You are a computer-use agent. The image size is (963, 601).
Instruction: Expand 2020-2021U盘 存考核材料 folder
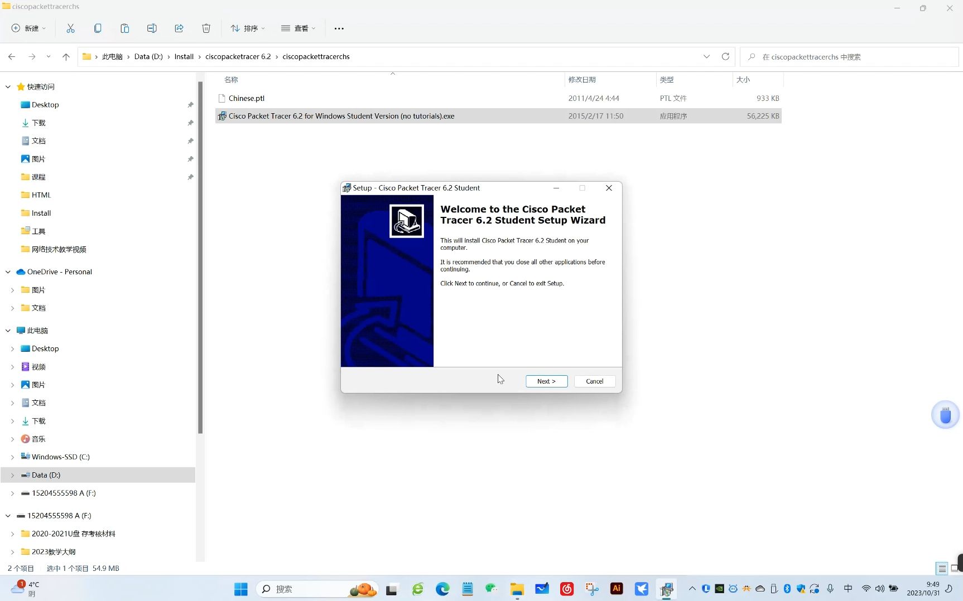coord(12,534)
